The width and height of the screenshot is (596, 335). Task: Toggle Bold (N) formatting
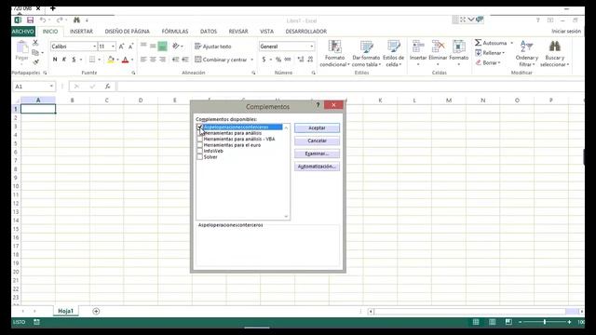click(55, 60)
